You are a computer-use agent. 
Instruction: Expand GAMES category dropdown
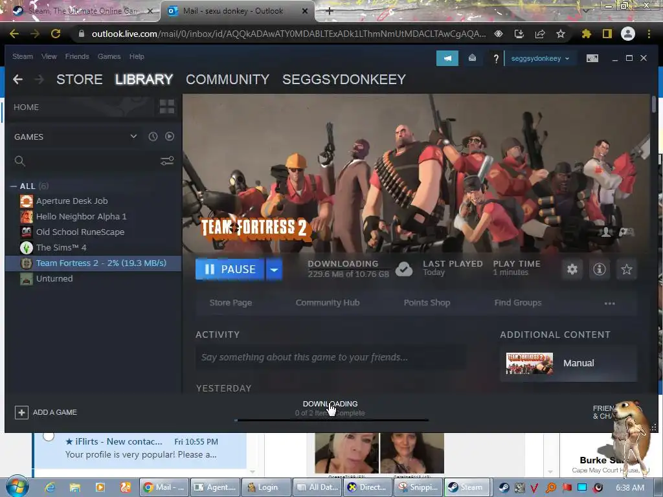[x=133, y=136]
